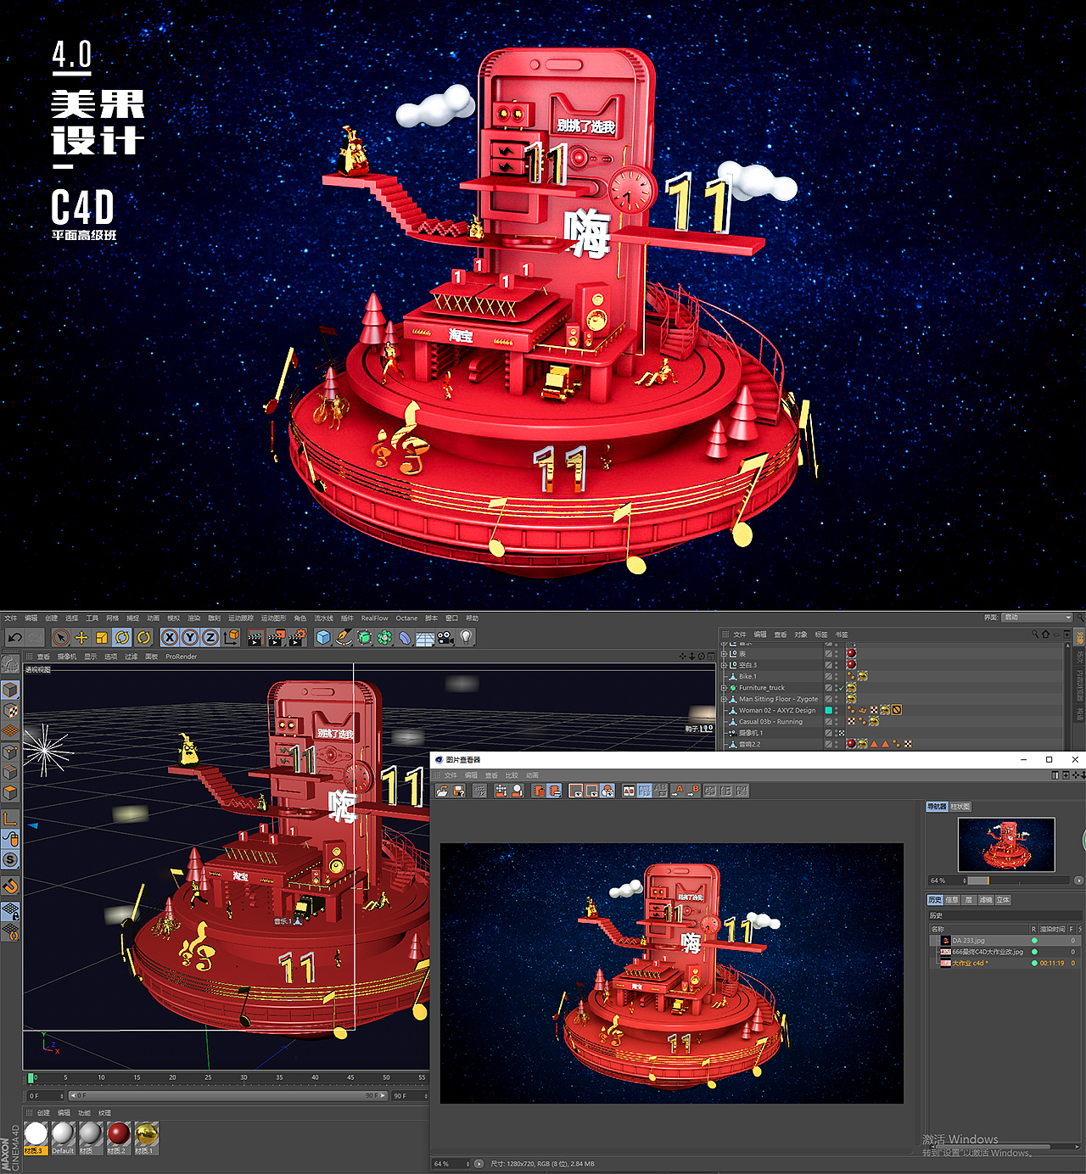Expand Man Sitting Floor - Zygote node
Screen dimensions: 1086x1174
click(x=725, y=699)
